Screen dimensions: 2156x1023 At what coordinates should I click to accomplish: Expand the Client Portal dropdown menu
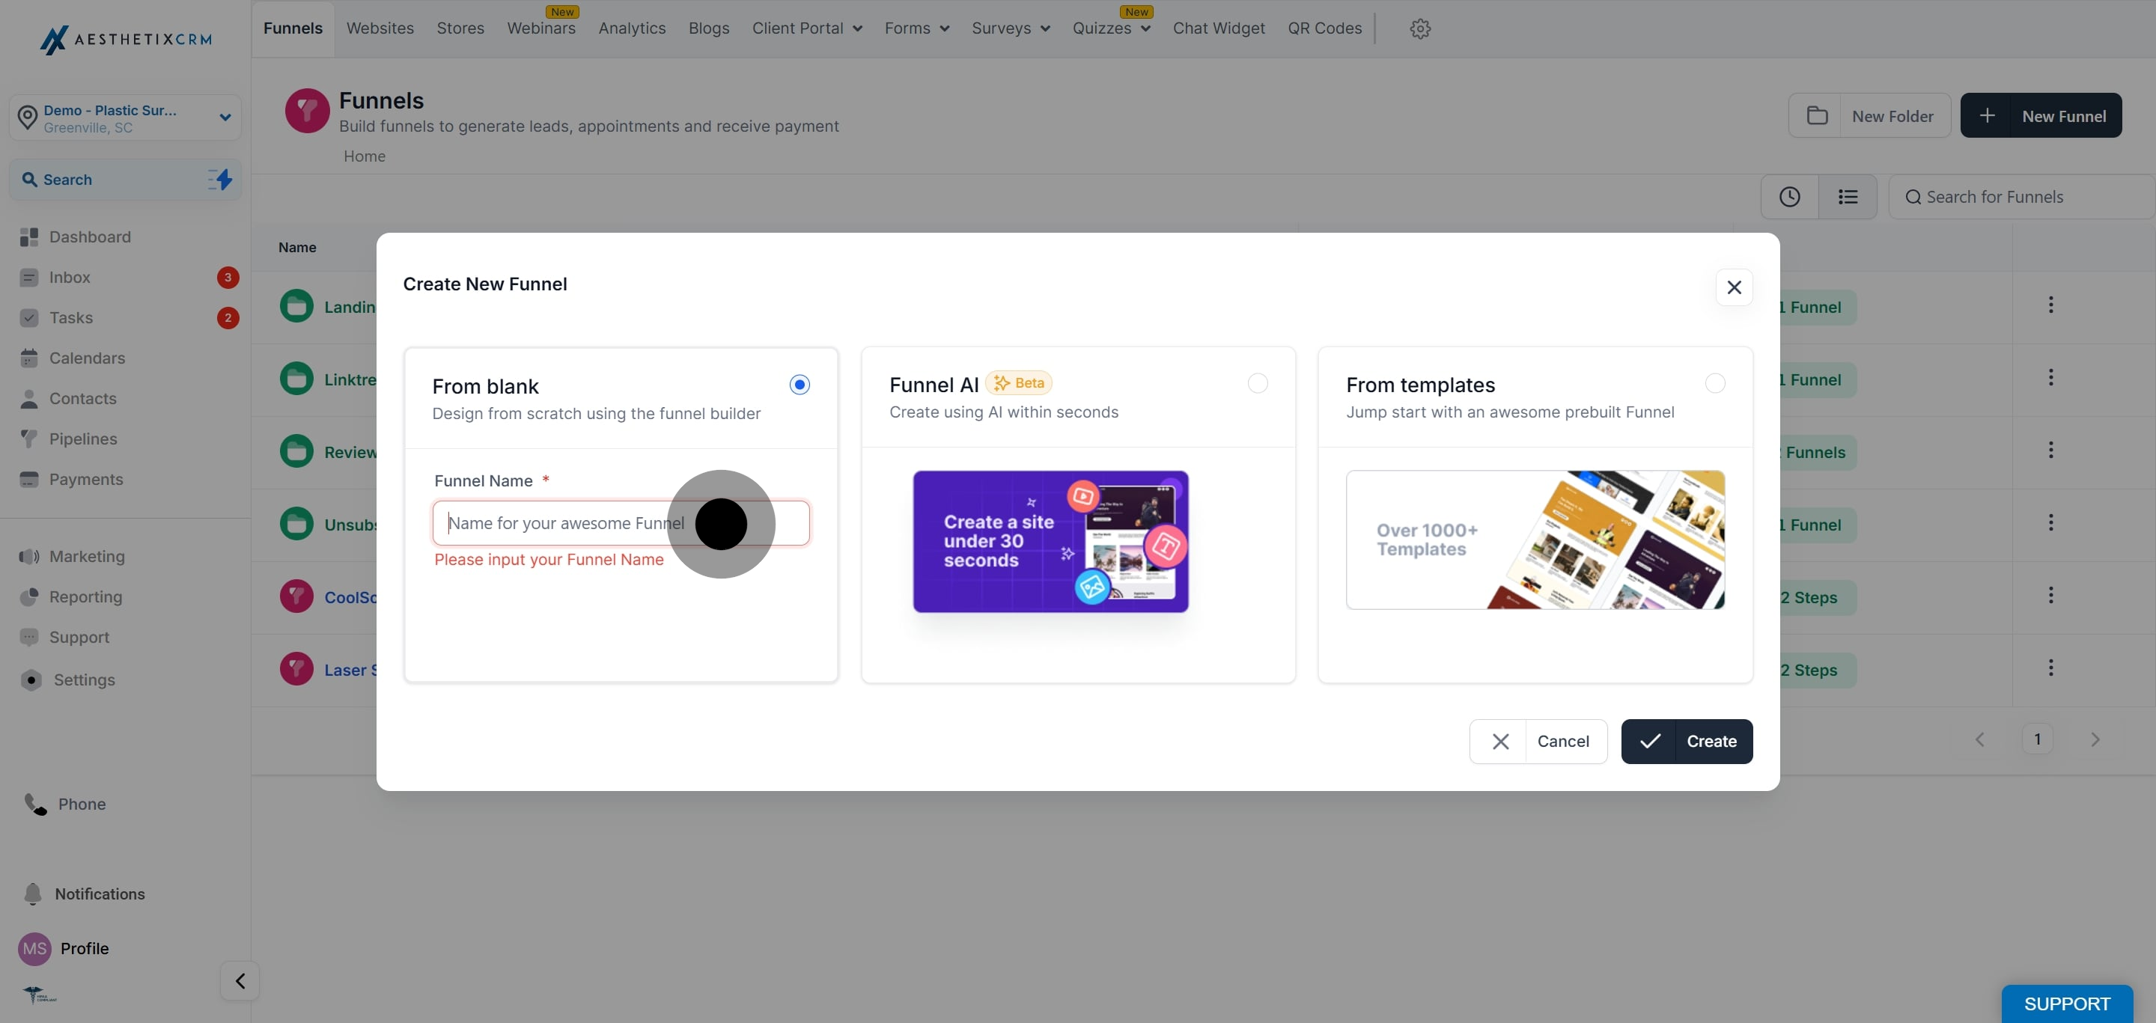pyautogui.click(x=807, y=28)
